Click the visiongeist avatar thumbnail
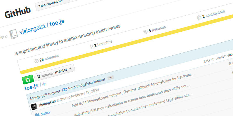The width and height of the screenshot is (233, 116). point(34,106)
